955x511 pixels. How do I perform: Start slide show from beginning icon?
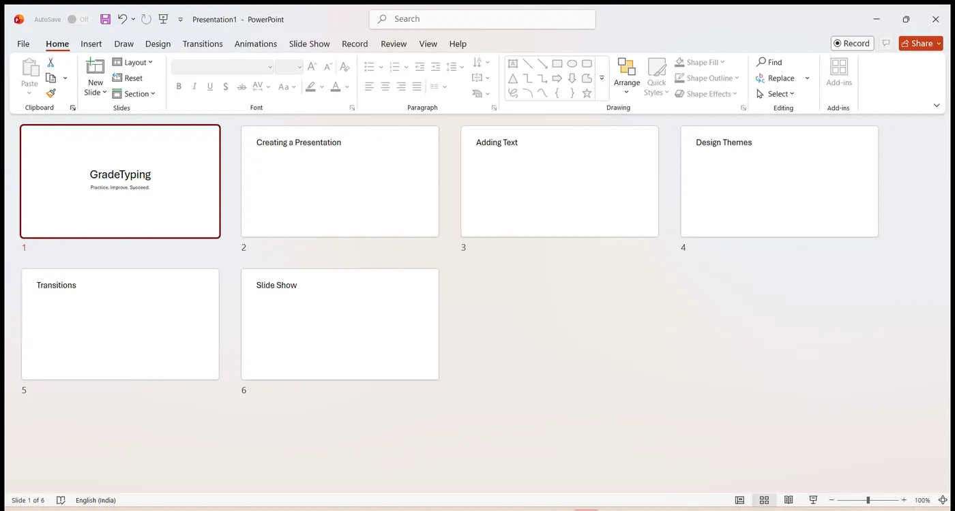click(x=163, y=19)
